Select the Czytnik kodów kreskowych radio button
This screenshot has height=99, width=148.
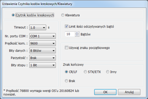tap(13, 15)
